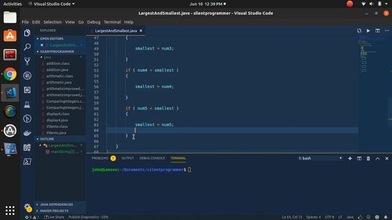The height and width of the screenshot is (220, 392).
Task: Open Activities overview
Action: 12,4
